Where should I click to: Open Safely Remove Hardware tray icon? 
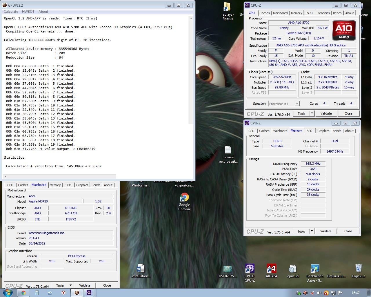[x=299, y=293]
